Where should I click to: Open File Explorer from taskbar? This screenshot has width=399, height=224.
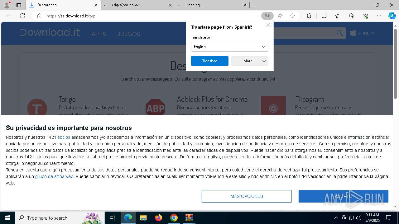point(143,218)
